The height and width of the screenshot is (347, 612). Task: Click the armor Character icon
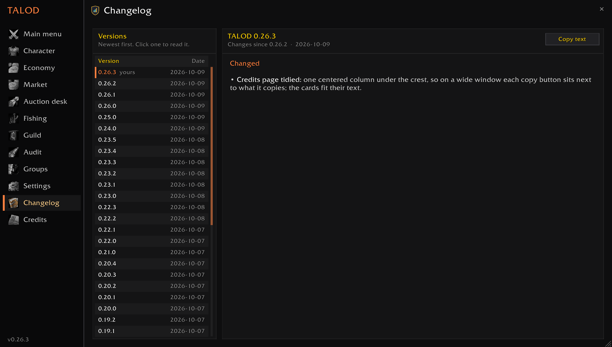coord(13,51)
